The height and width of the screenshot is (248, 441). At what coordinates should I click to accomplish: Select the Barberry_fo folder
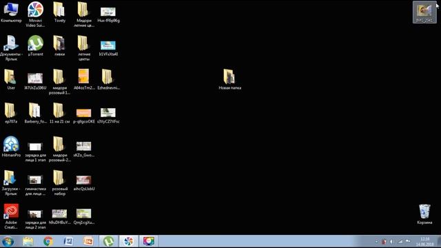pyautogui.click(x=35, y=113)
